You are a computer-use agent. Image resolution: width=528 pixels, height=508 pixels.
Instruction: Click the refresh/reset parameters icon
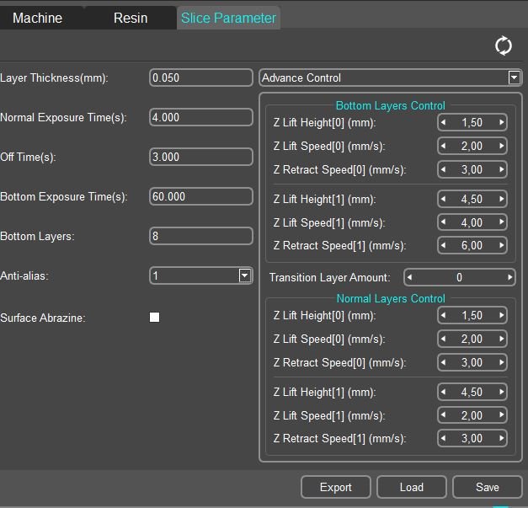tap(503, 45)
